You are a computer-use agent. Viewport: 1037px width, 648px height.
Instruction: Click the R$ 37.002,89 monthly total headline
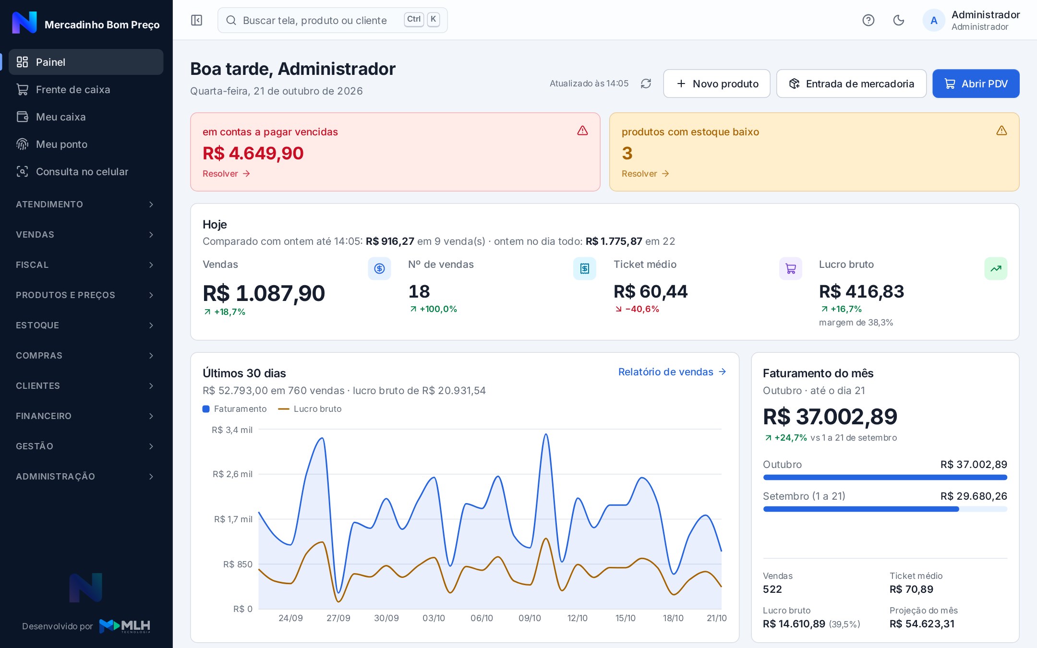coord(830,417)
